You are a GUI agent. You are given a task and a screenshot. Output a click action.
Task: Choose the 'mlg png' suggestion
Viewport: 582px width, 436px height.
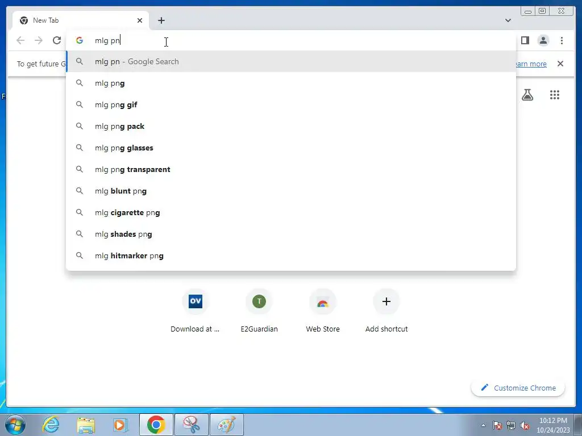pos(291,83)
